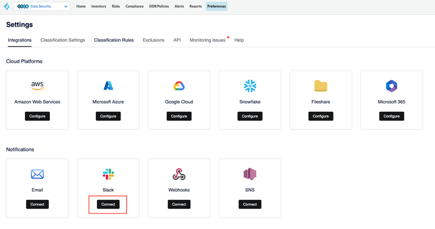
Task: Click the Webhooks label text
Action: point(179,190)
